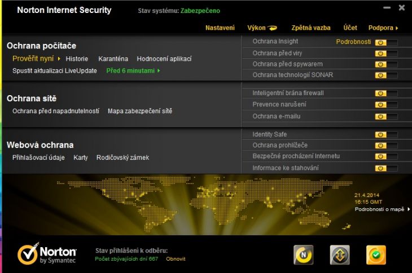Click Počet zbývajících dní 667 text

coord(126,259)
